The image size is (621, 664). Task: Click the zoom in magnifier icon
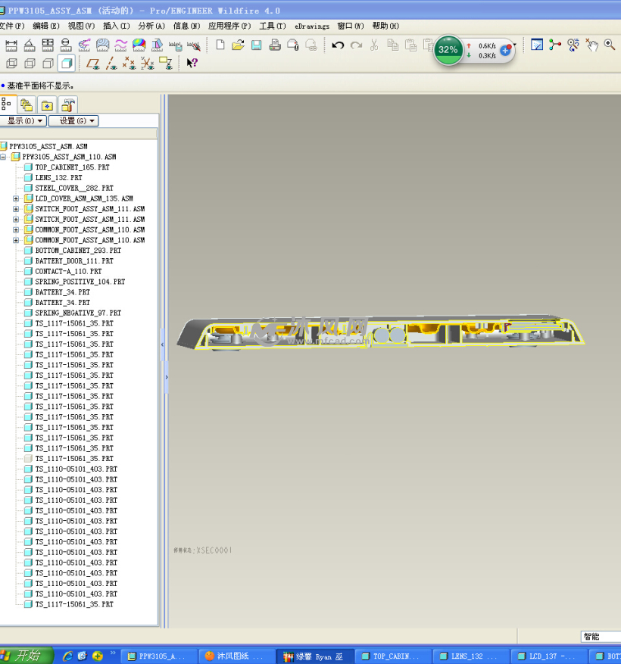click(x=610, y=45)
